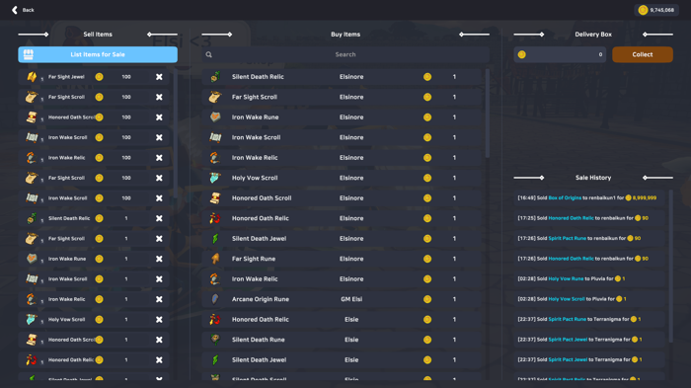Click Holy Vow Scroll link in Sale History
The image size is (691, 388).
pyautogui.click(x=567, y=299)
